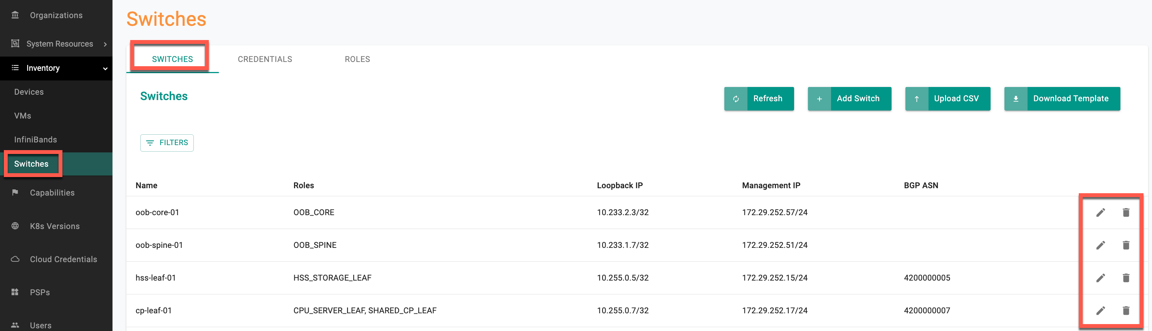Expand System Resources with the chevron arrow
The image size is (1152, 331).
tap(105, 44)
